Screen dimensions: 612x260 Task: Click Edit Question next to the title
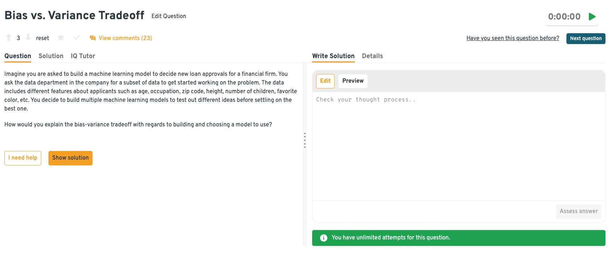point(169,16)
